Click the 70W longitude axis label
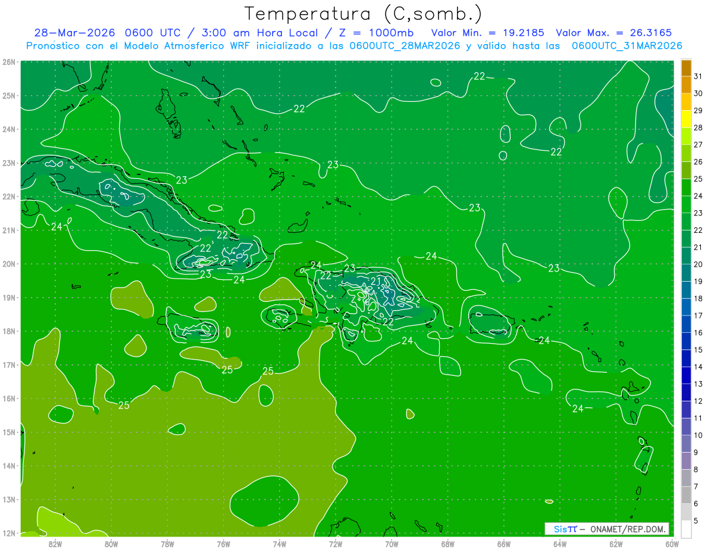 [392, 544]
